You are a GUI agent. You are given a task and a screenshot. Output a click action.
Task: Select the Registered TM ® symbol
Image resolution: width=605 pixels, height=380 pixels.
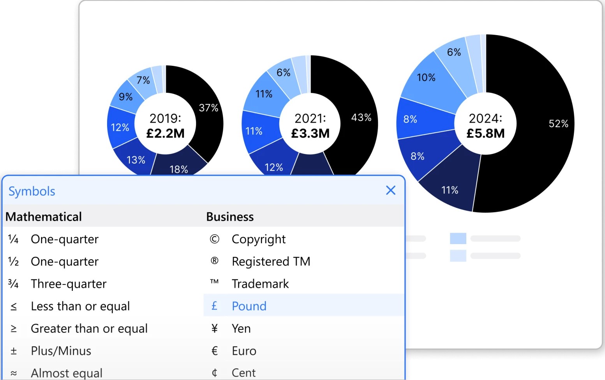pyautogui.click(x=270, y=261)
